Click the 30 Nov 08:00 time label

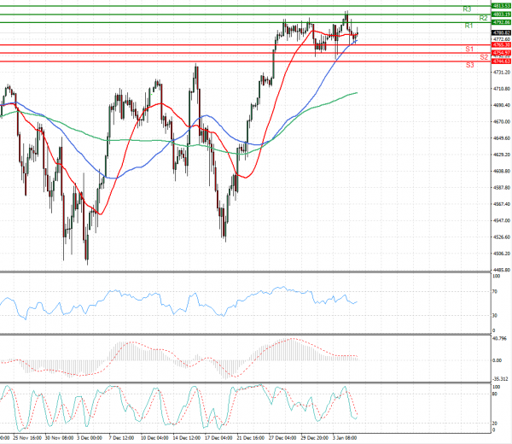[x=59, y=437]
